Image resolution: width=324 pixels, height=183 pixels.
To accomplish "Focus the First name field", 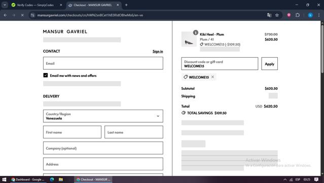I will click(72, 132).
